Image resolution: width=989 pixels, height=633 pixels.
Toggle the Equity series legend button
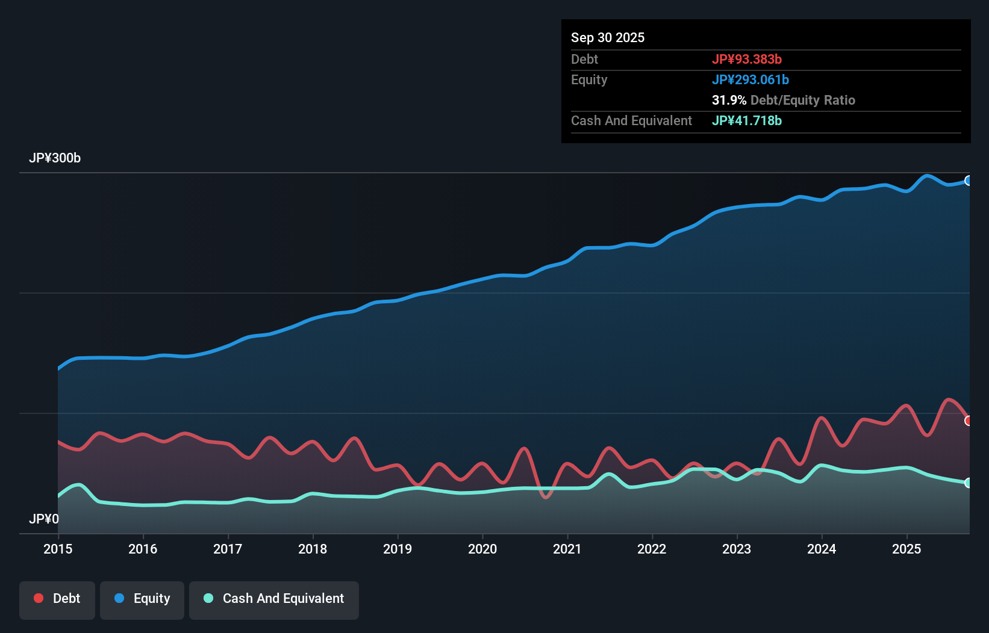click(x=142, y=600)
